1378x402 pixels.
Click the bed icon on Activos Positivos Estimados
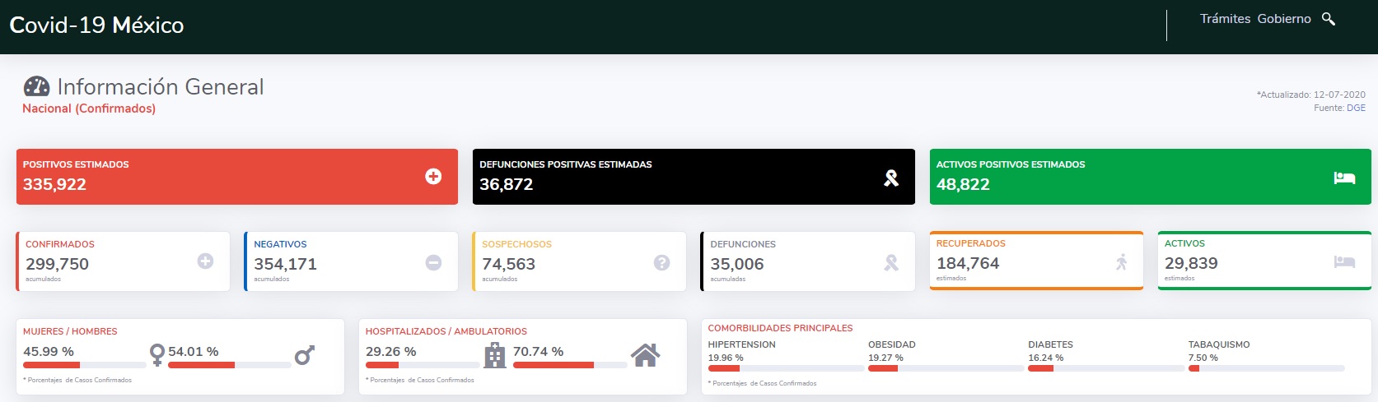coord(1344,178)
